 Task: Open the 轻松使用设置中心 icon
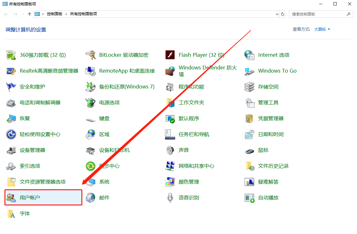pos(11,134)
